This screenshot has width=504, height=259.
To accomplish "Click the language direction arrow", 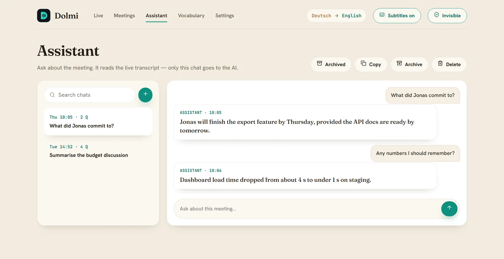I will (x=336, y=15).
